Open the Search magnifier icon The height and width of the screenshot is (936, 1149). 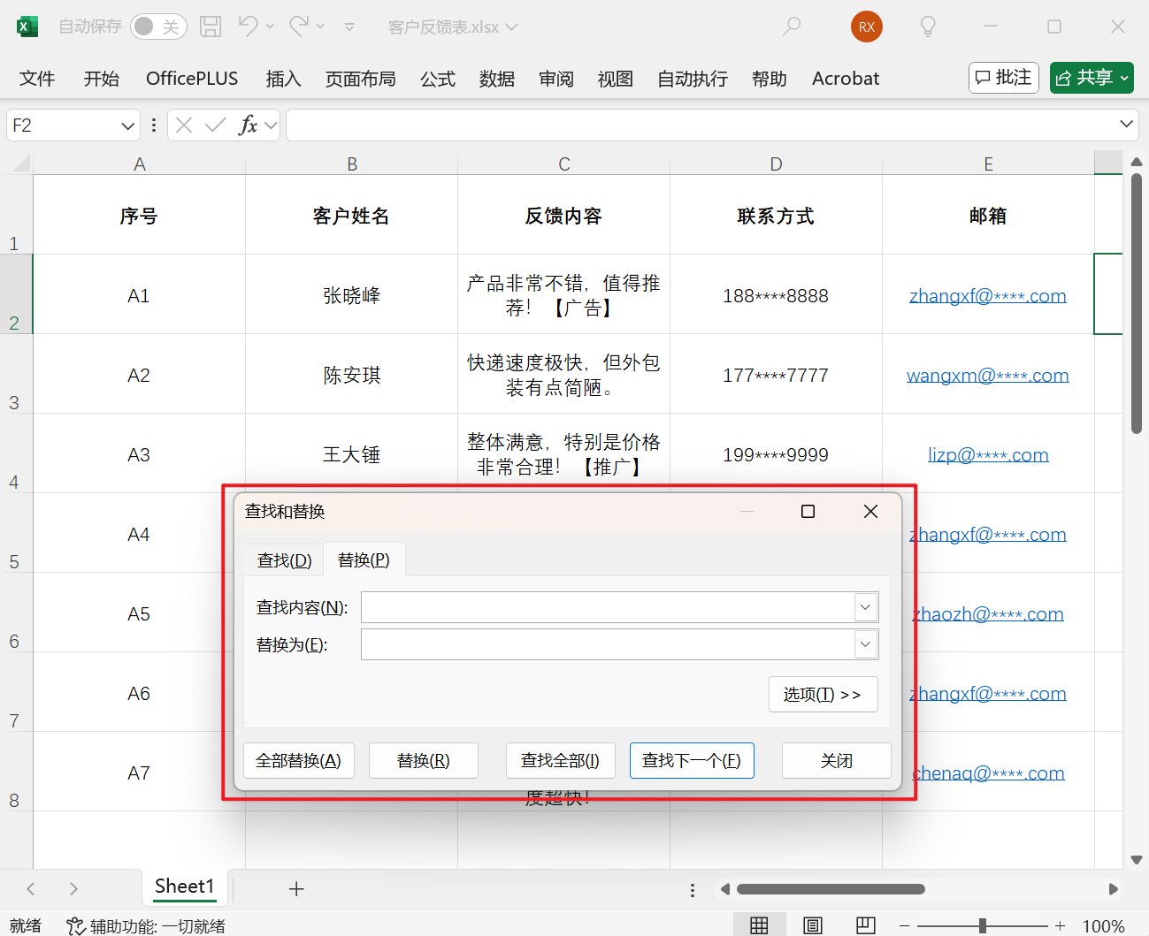[790, 27]
